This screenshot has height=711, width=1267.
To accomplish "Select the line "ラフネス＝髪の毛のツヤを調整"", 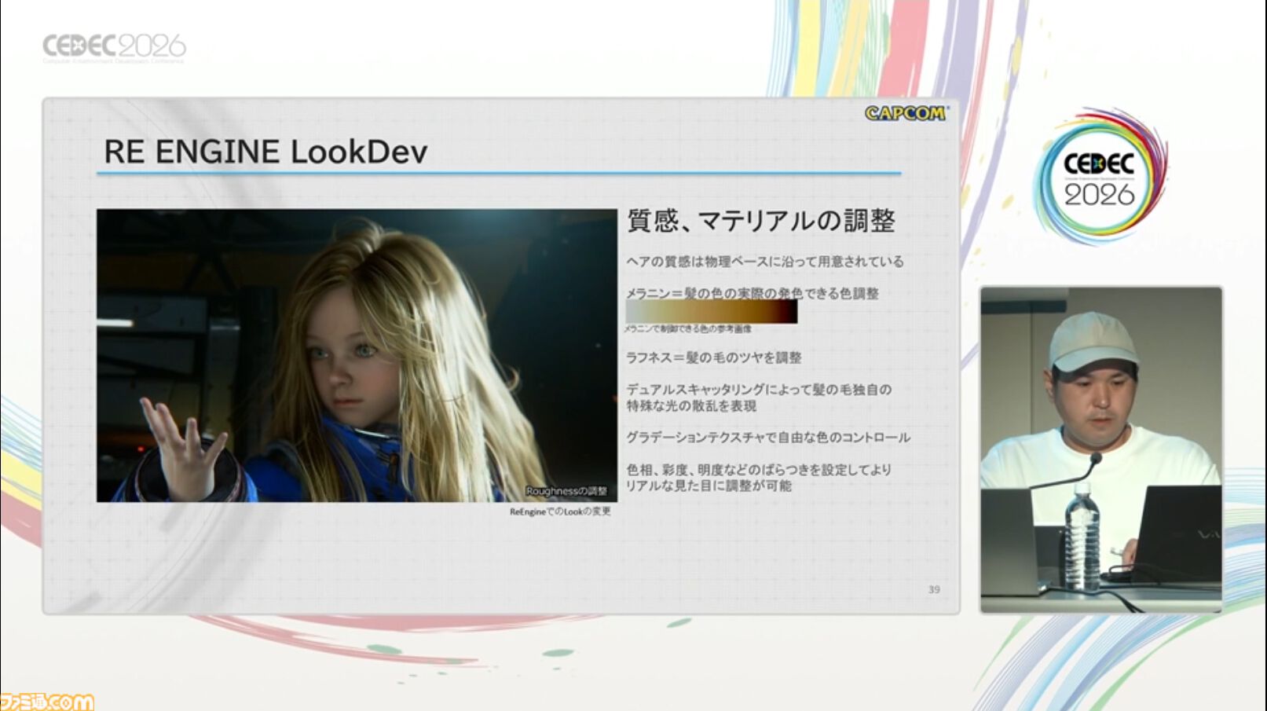I will [713, 357].
